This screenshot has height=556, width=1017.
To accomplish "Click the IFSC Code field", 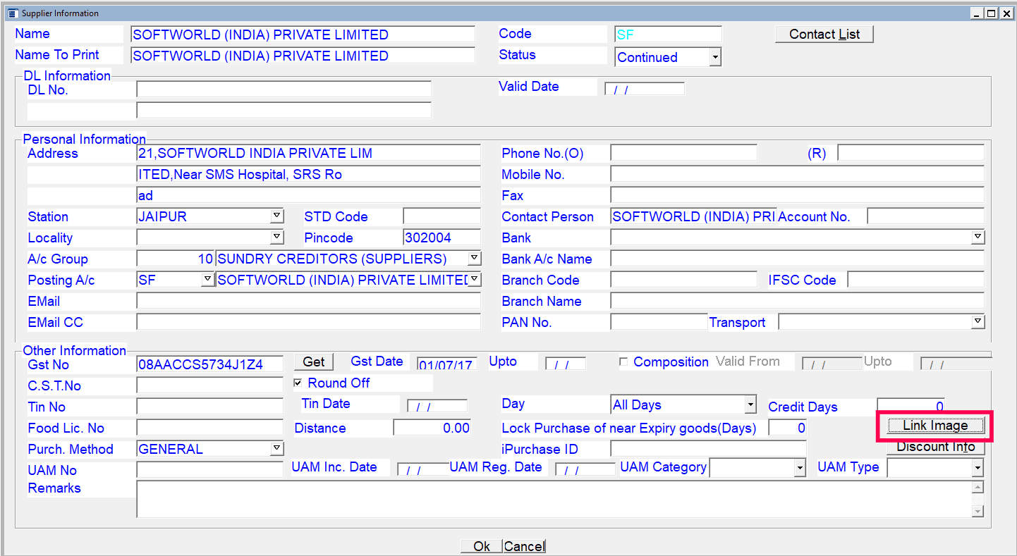I will tap(915, 280).
